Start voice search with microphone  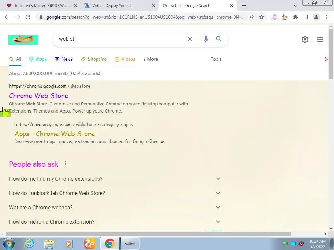point(205,39)
